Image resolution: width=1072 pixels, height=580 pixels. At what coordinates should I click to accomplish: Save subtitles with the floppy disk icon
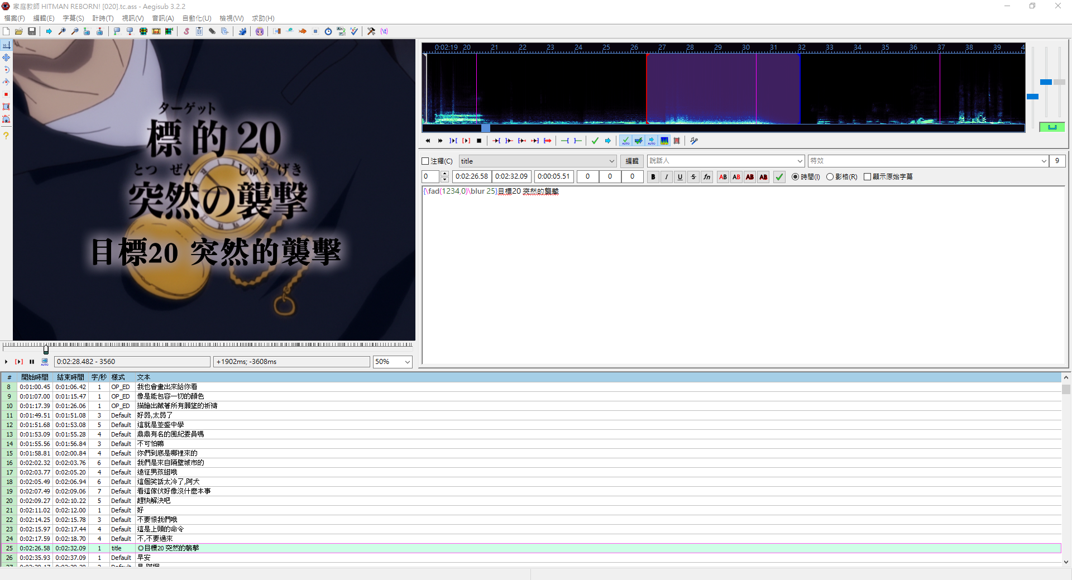pos(32,31)
